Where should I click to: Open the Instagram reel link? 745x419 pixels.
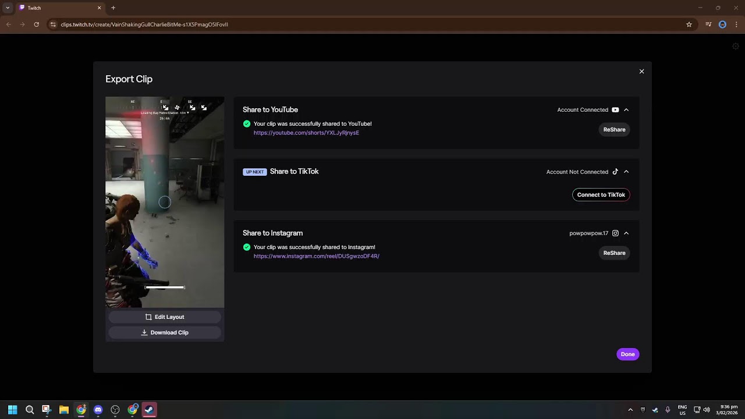tap(316, 256)
